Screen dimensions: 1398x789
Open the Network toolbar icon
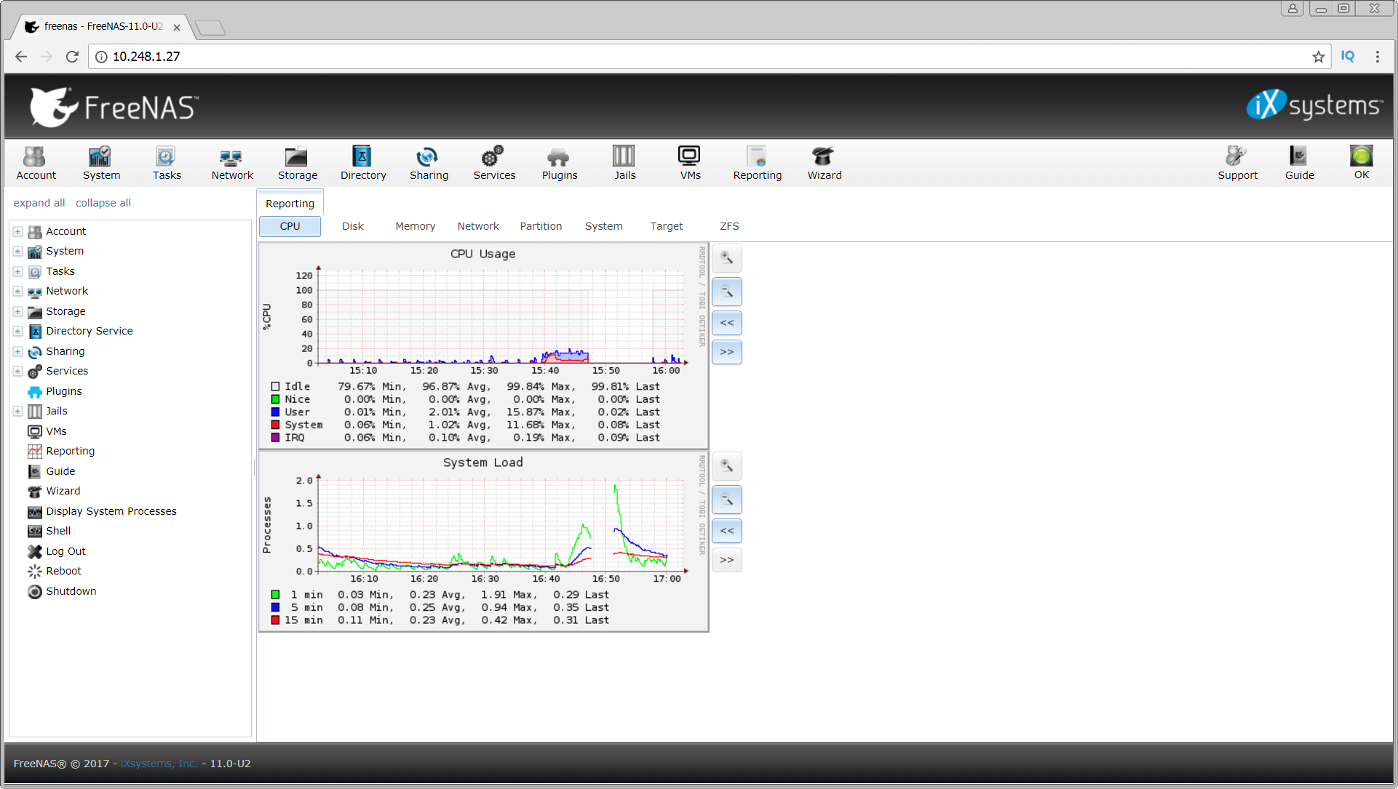(232, 163)
